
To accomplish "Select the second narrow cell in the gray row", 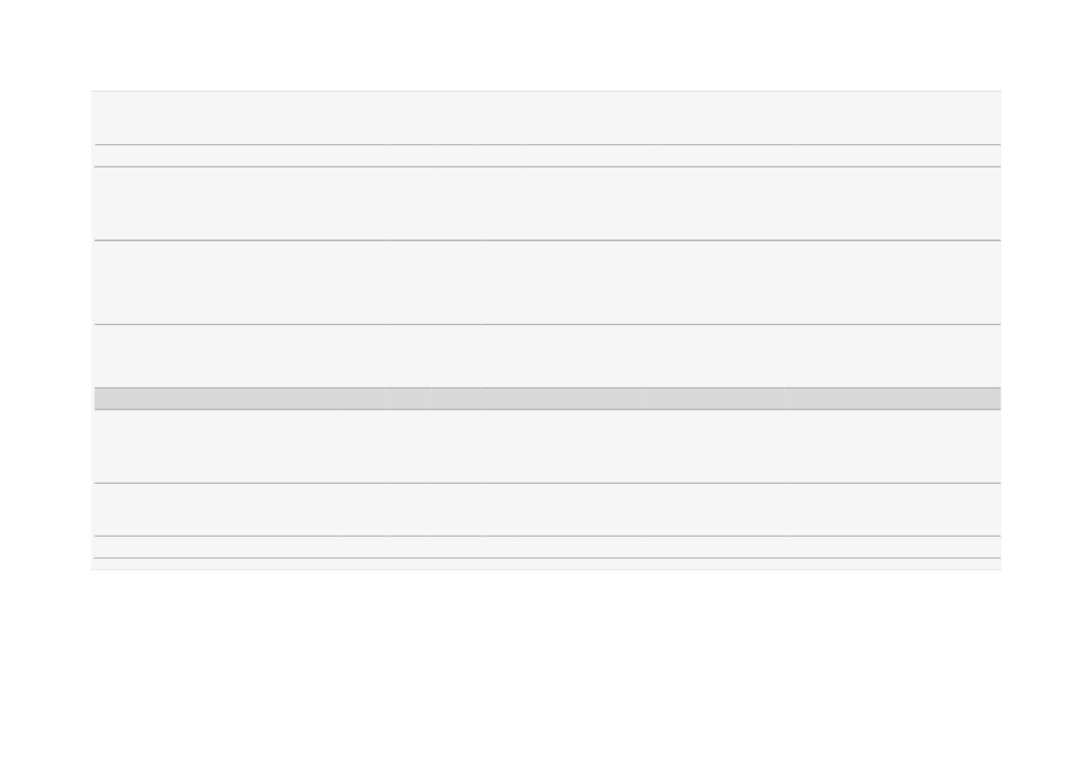I will (363, 399).
